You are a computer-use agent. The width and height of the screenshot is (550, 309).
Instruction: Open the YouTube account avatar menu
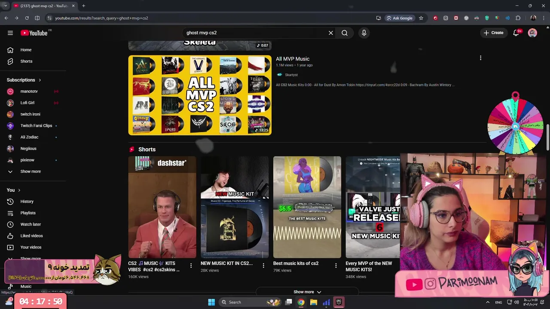coord(532,33)
